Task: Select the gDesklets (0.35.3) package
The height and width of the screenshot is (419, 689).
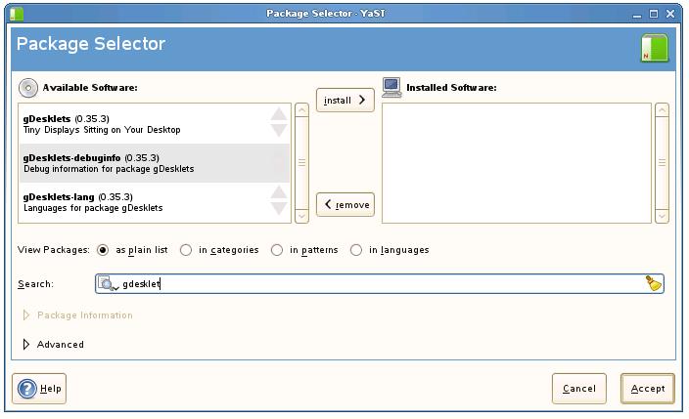Action: 155,124
